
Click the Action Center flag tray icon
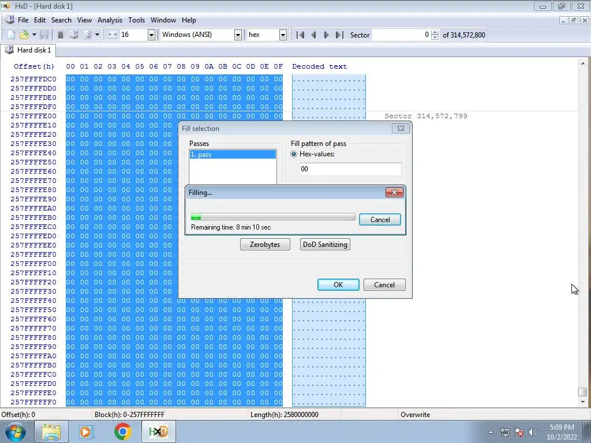pos(519,431)
